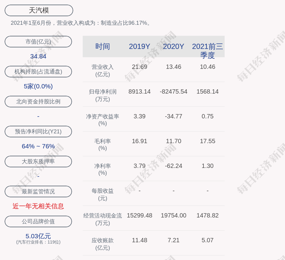Click the 毛利率(%) row label

click(x=103, y=145)
